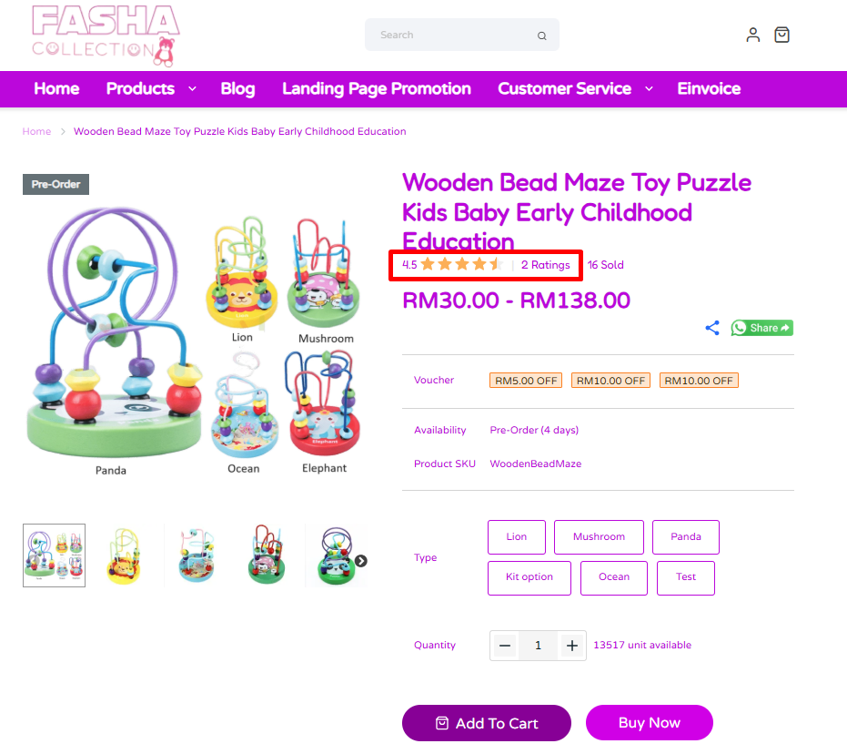The width and height of the screenshot is (847, 754).
Task: Increase quantity with plus button
Action: point(572,646)
